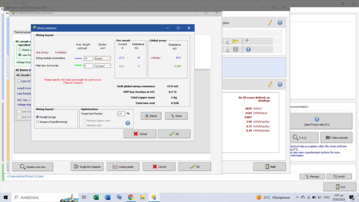Select Groups of parallel strings option
359x202 pixels.
[x=38, y=122]
